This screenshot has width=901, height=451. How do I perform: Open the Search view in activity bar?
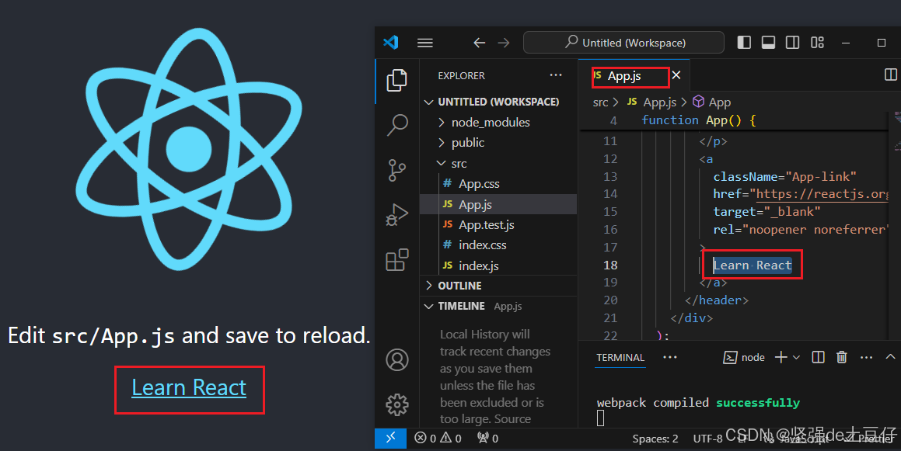tap(397, 124)
